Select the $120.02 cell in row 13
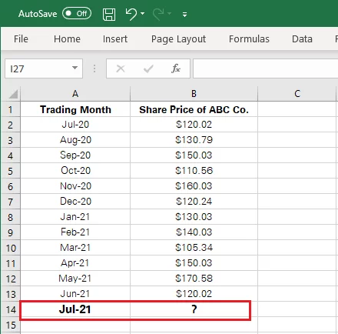The image size is (338, 334). click(194, 294)
